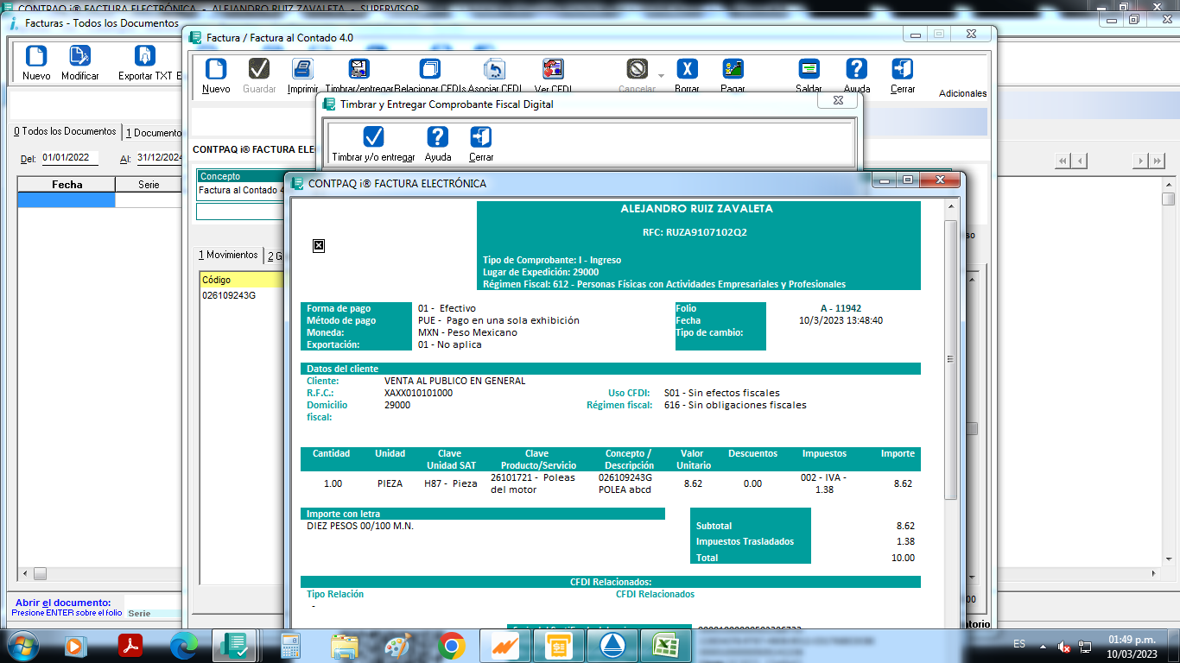1180x663 pixels.
Task: Click Exportar TXT icon in Facturas window
Action: point(145,56)
